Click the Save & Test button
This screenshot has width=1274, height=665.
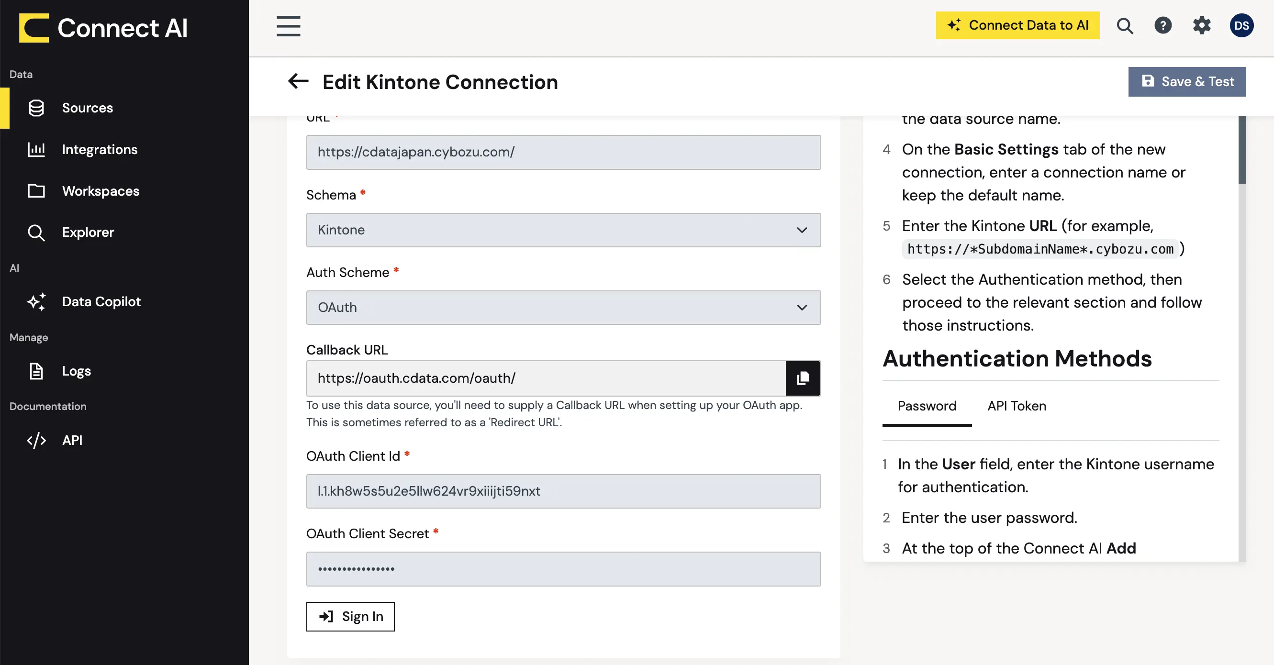point(1187,82)
